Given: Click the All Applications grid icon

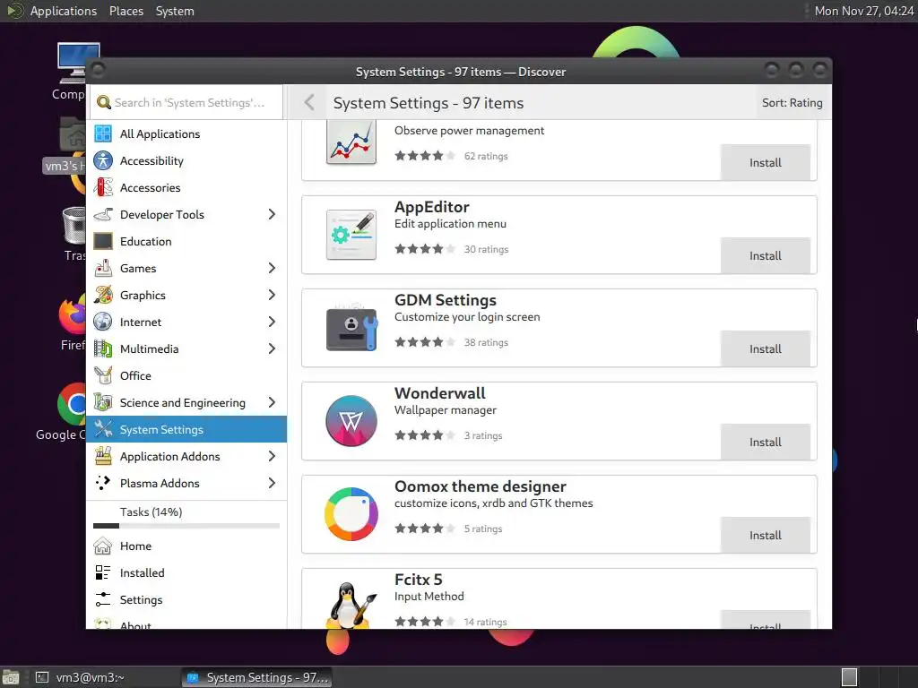Looking at the screenshot, I should [x=103, y=133].
